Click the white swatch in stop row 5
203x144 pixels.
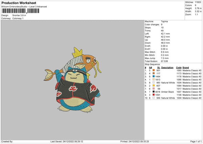pyautogui.click(x=154, y=83)
